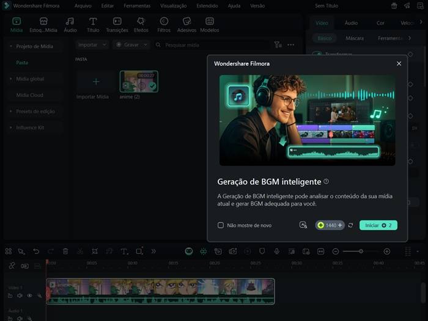Toggle the green snapping icon in timeline toolbar
The width and height of the screenshot is (428, 321).
coord(204,251)
